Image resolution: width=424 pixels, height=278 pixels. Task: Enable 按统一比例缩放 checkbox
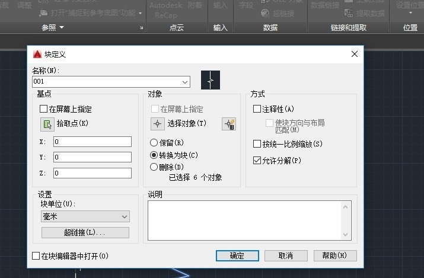click(257, 144)
